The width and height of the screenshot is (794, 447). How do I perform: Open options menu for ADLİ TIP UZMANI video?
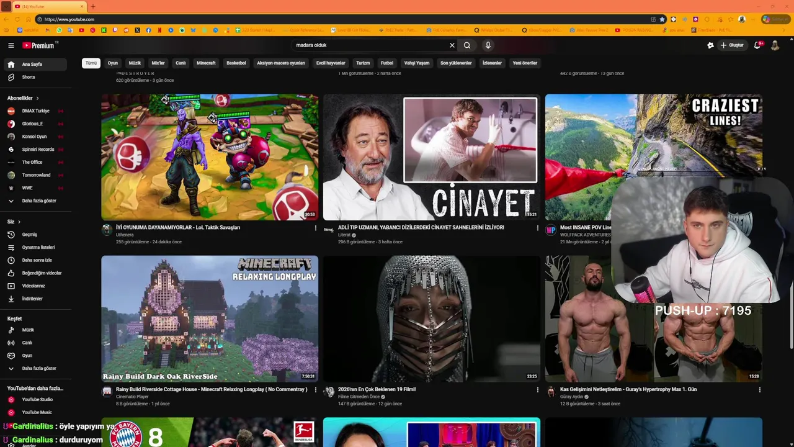[538, 228]
